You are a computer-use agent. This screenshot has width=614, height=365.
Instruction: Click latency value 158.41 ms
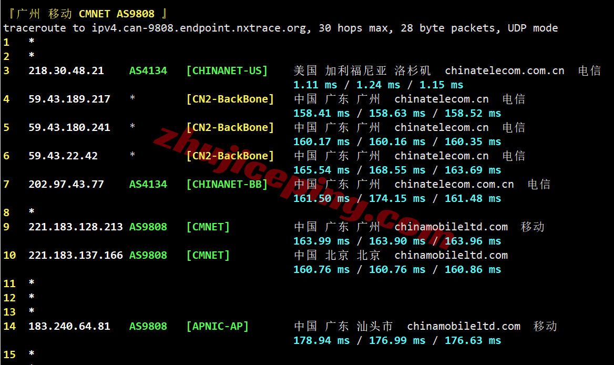pyautogui.click(x=322, y=114)
